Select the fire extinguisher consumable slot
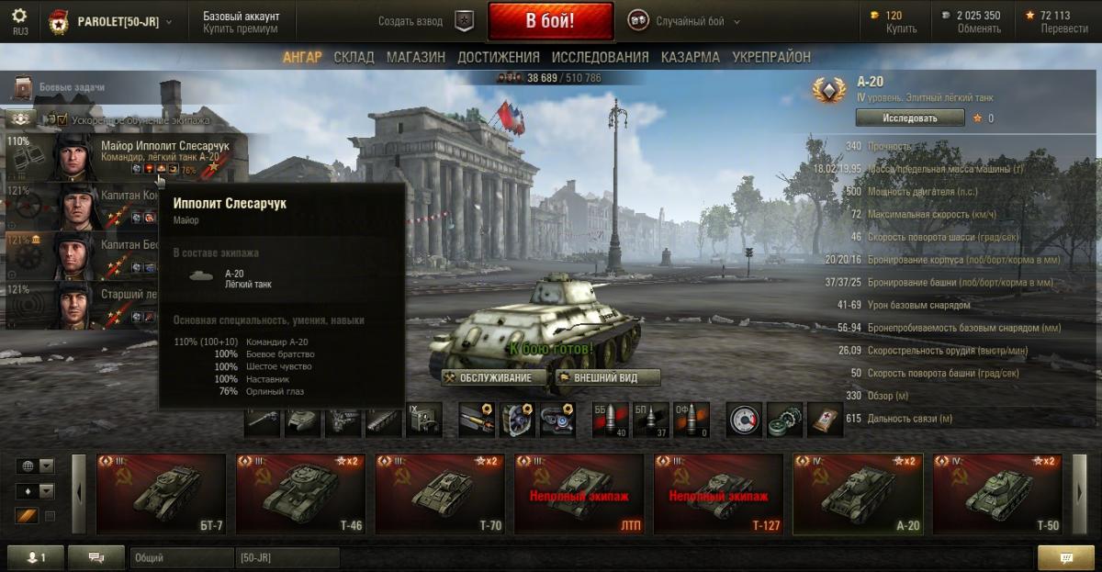1102x572 pixels. pyautogui.click(x=745, y=420)
